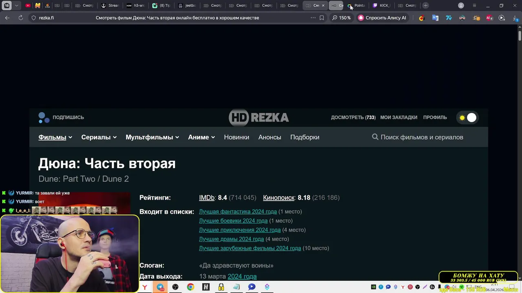The height and width of the screenshot is (293, 522).
Task: Open МОИ ЗАКЛАДКИ
Action: click(x=399, y=118)
